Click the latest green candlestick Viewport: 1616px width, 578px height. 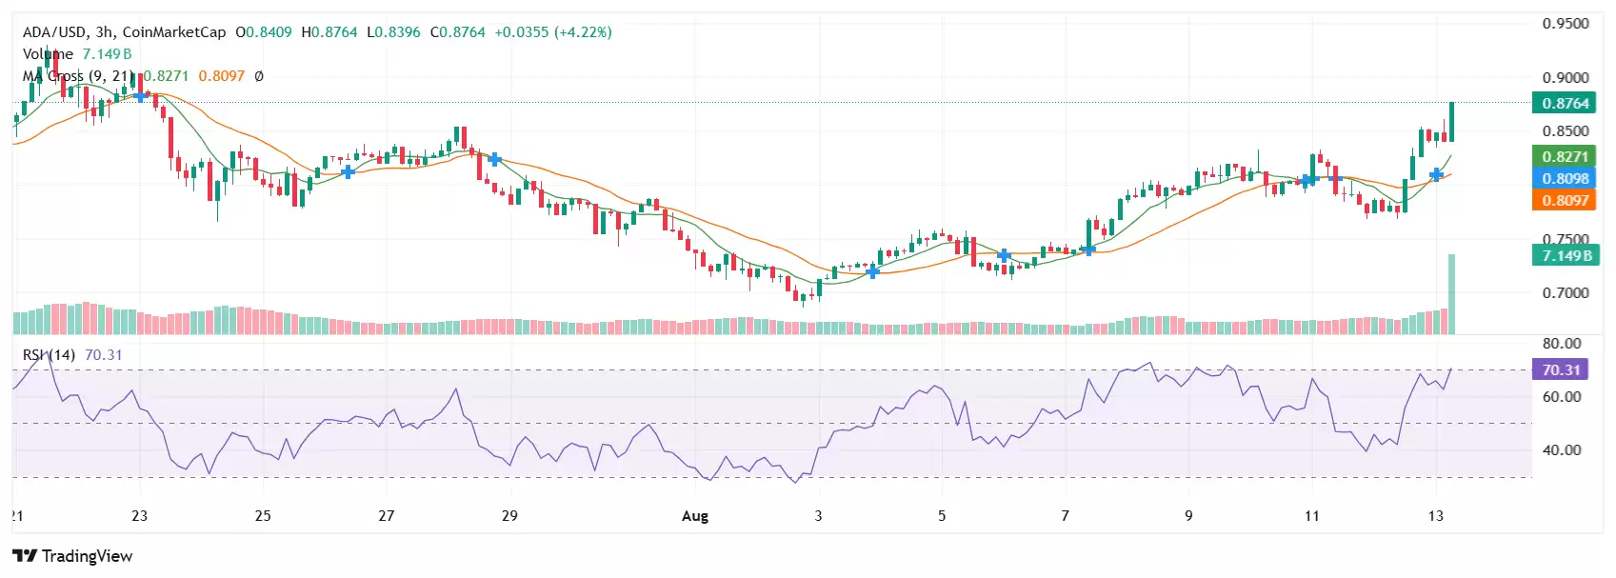coord(1451,121)
